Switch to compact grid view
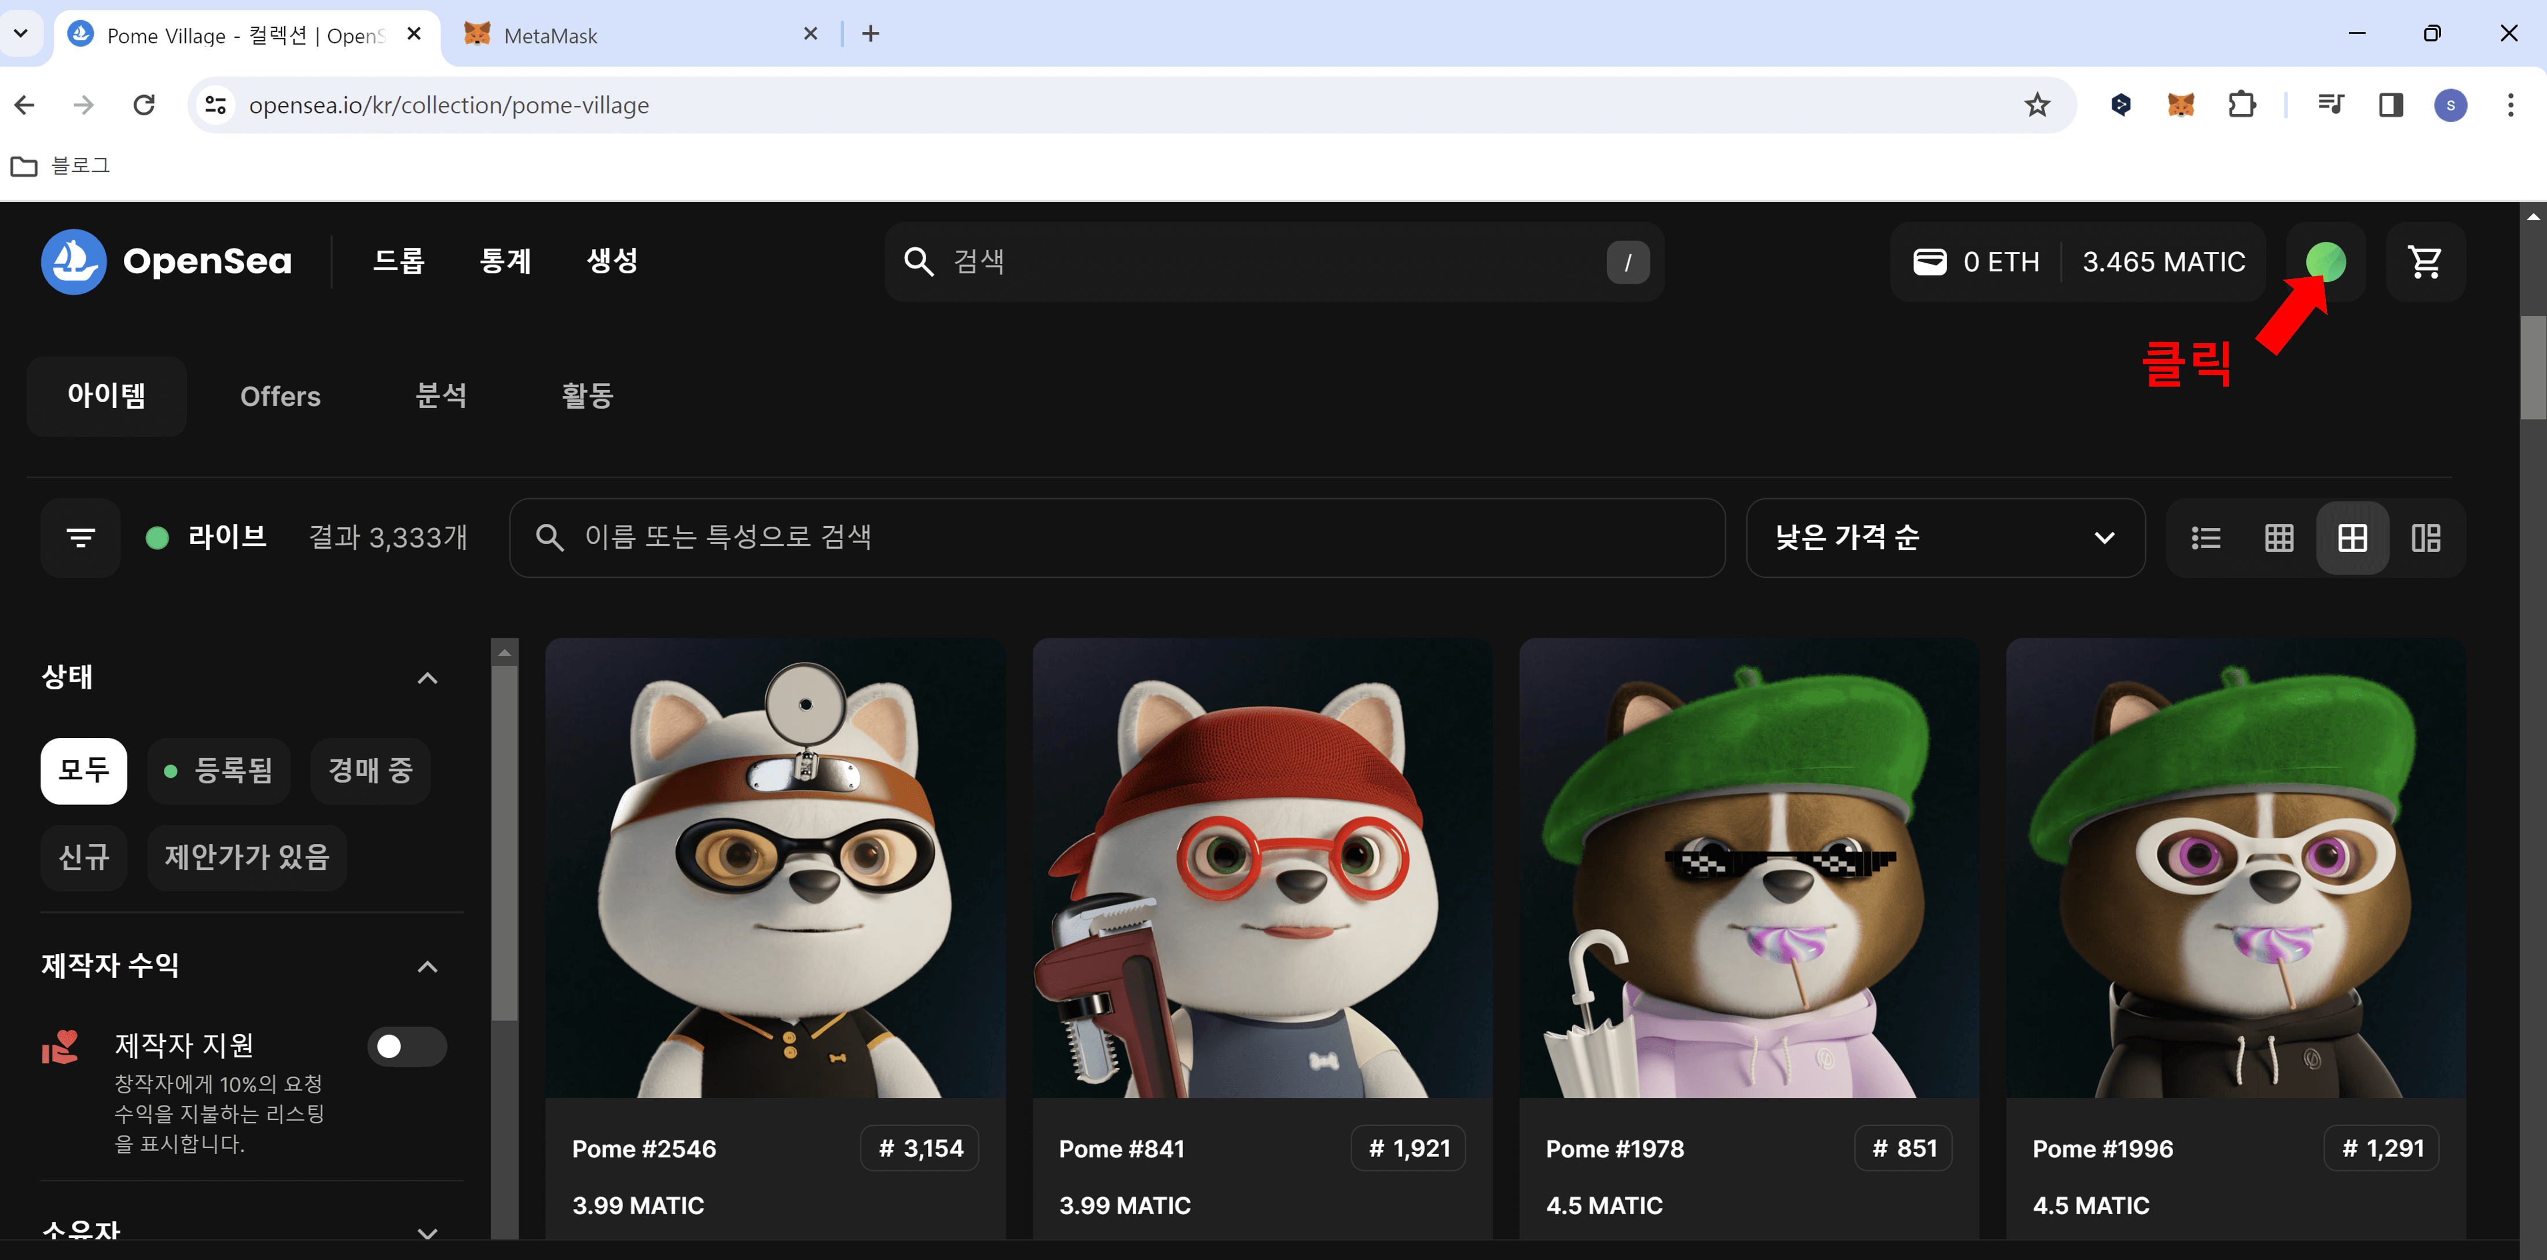Viewport: 2547px width, 1260px height. pyautogui.click(x=2279, y=537)
